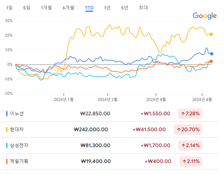Click the yellow color marker beside 현대차

(7, 129)
